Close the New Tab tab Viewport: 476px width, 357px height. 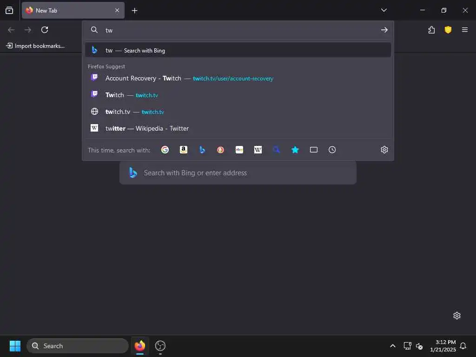coord(117,10)
